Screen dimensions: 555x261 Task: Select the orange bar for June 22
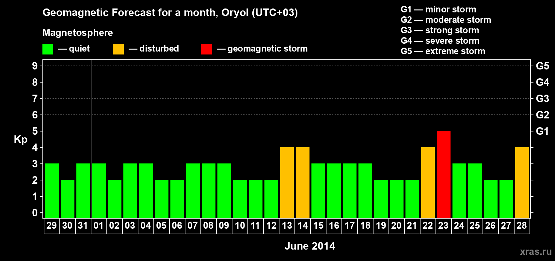pyautogui.click(x=428, y=183)
